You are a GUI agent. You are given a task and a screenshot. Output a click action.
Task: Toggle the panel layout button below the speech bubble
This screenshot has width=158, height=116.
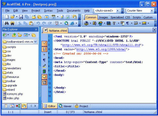point(44,83)
